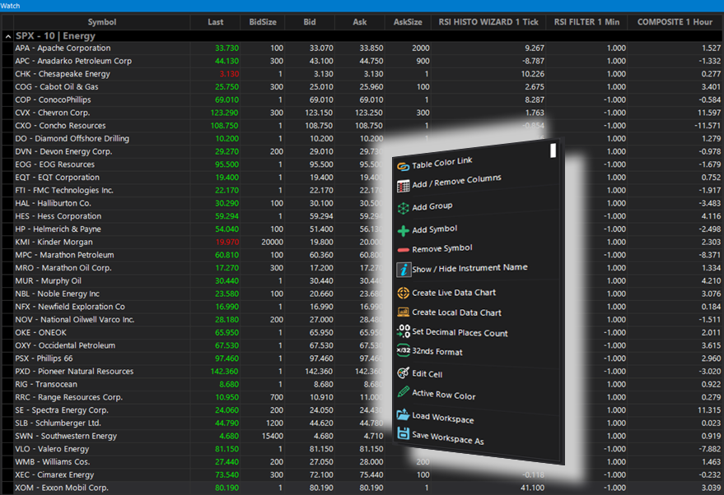Click Southwestern Energy's bid size 15400
Image resolution: width=724 pixels, height=495 pixels.
272,436
